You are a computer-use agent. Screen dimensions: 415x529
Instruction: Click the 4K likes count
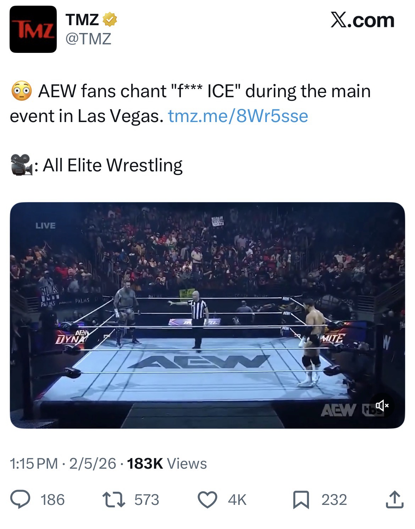coord(237,500)
